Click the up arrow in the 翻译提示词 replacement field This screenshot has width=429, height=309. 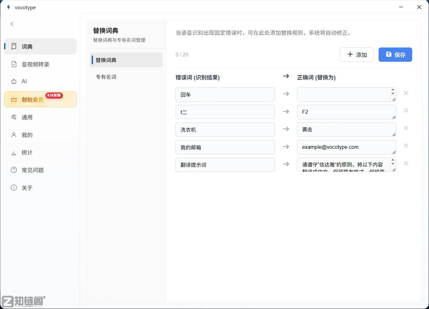(393, 160)
